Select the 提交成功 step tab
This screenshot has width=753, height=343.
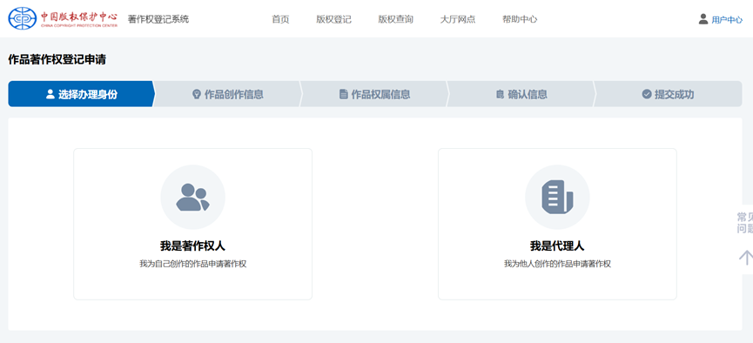pos(668,94)
